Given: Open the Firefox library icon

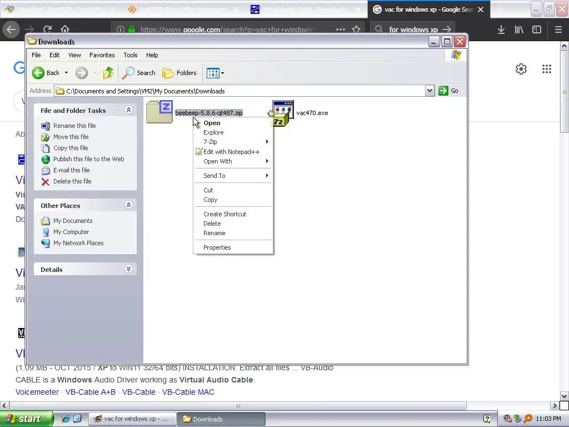Looking at the screenshot, I should 519,29.
